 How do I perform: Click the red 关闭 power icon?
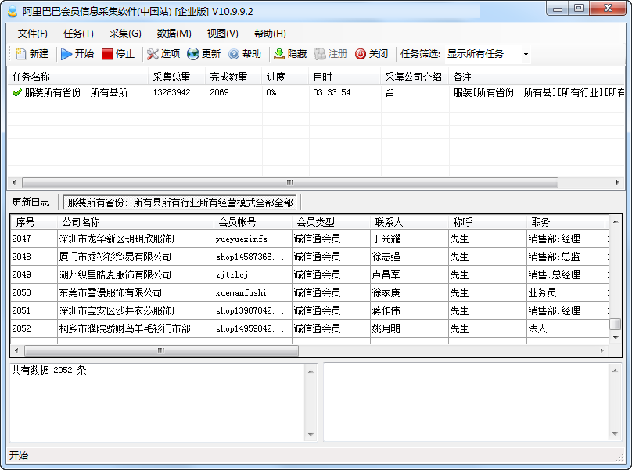[x=361, y=54]
